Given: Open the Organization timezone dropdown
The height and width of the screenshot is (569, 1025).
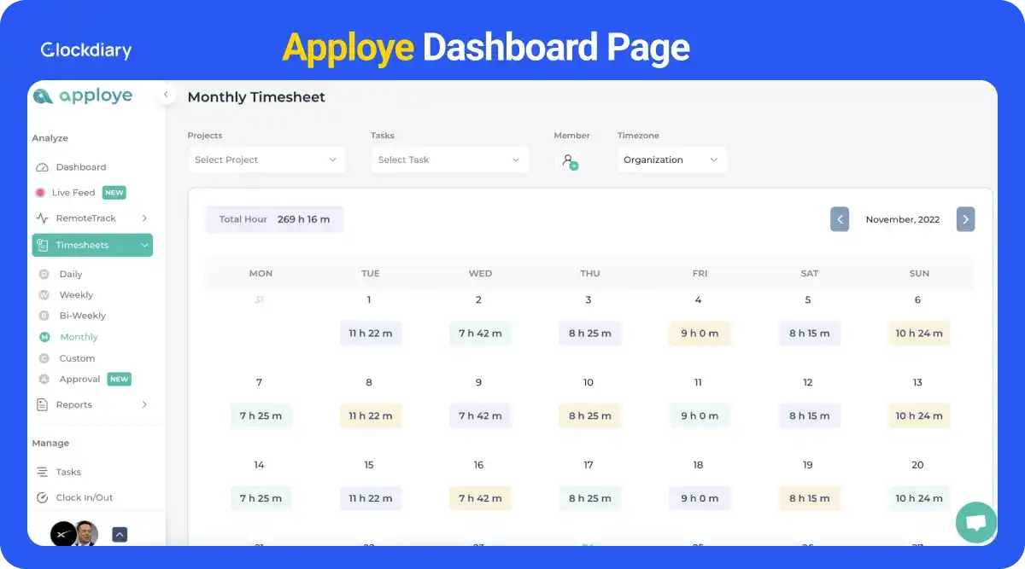Looking at the screenshot, I should (672, 160).
